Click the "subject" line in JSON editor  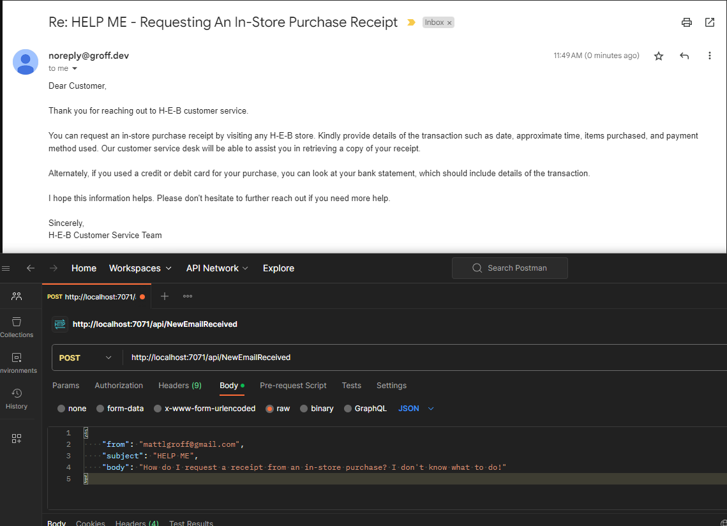click(150, 456)
